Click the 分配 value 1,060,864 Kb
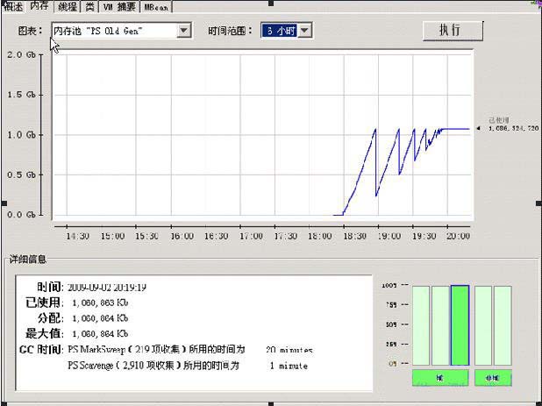Image resolution: width=542 pixels, height=406 pixels. [x=100, y=318]
